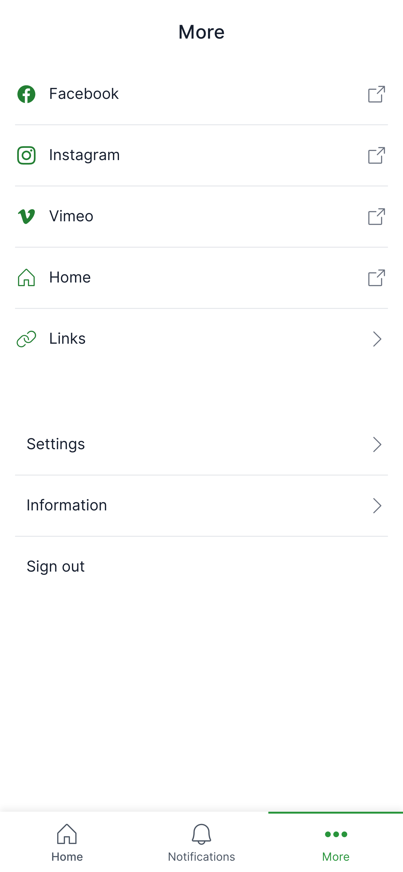Click the external link icon beside Home

point(376,278)
